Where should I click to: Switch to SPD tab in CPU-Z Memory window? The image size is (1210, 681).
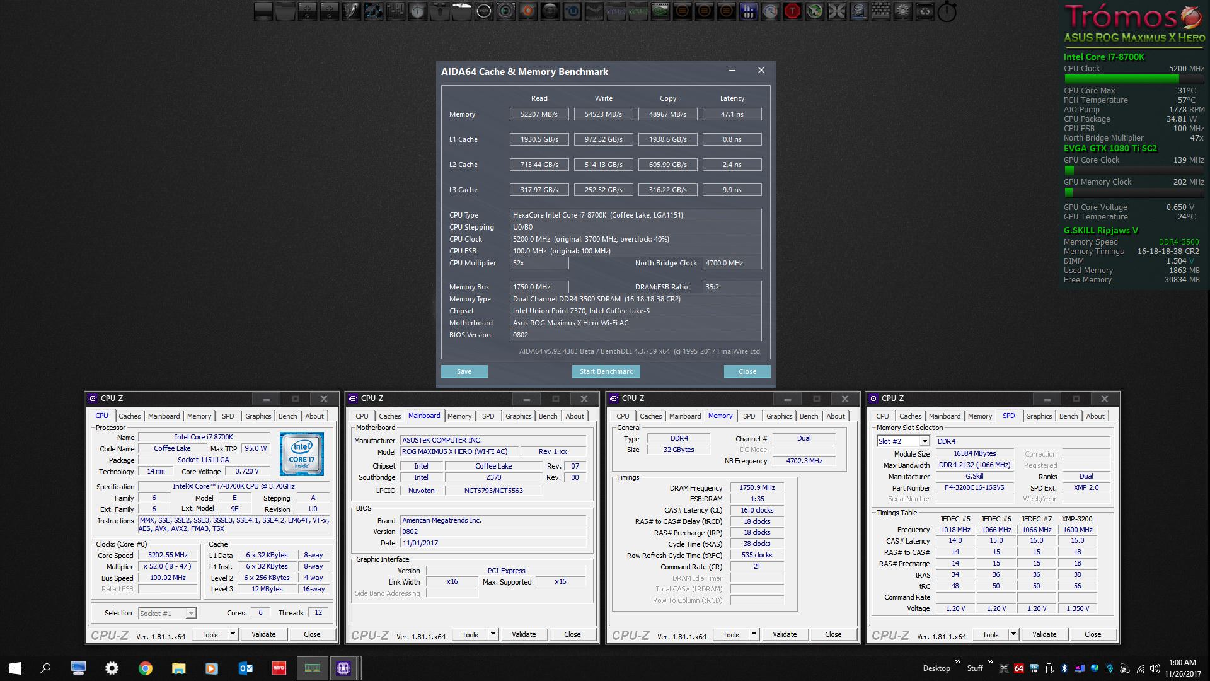click(x=749, y=416)
